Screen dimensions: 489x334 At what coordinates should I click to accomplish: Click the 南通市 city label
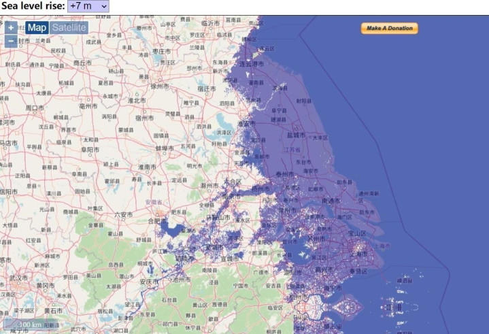(331, 201)
